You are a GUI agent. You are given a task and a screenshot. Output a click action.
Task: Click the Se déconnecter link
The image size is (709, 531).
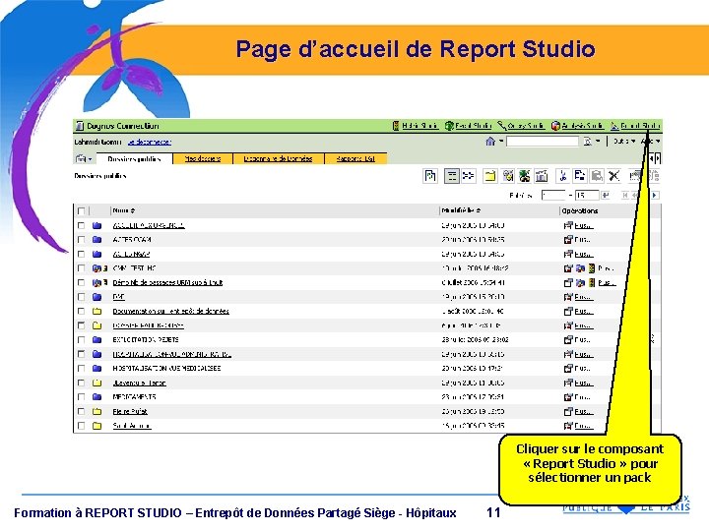point(150,142)
